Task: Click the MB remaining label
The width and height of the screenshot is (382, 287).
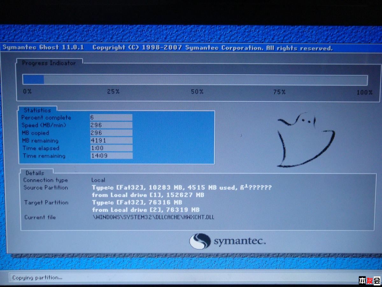Action: point(40,141)
